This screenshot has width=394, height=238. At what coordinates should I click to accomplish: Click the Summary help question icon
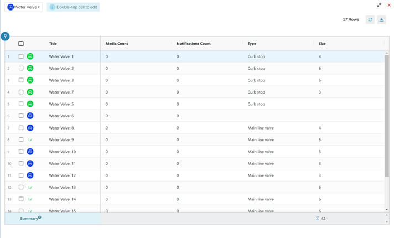click(x=40, y=218)
